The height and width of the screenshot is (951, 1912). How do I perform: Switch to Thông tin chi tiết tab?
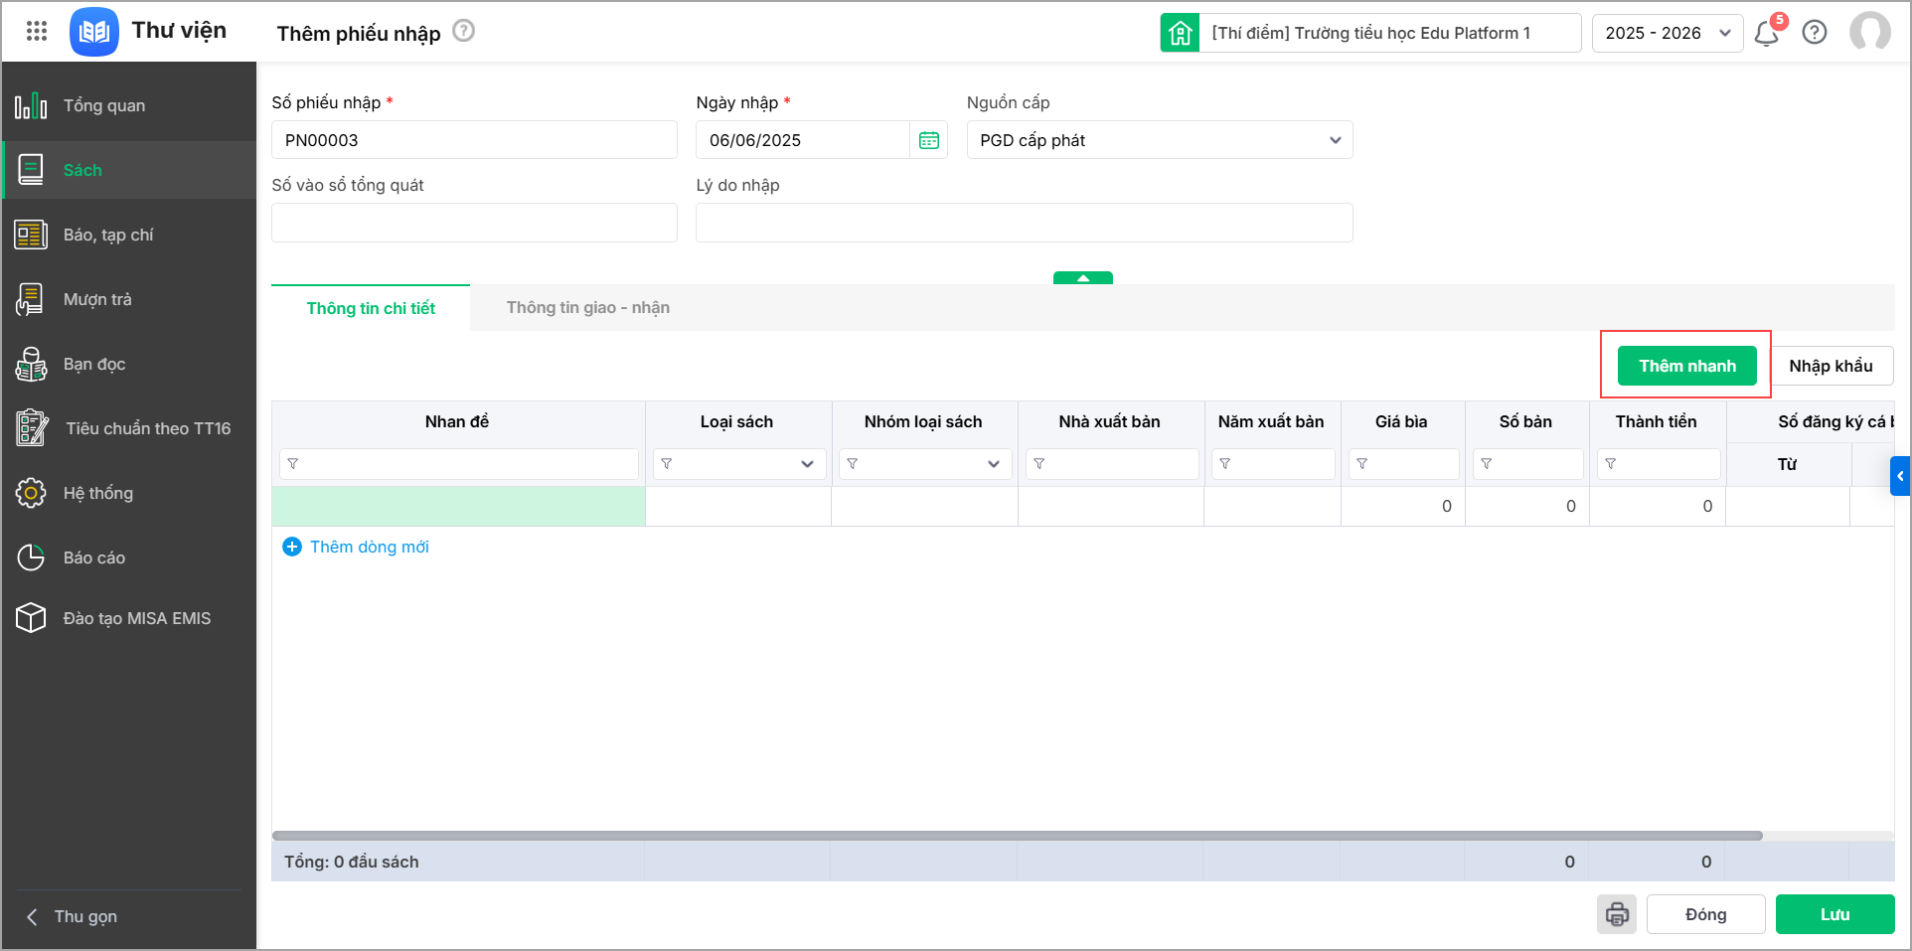pos(371,308)
